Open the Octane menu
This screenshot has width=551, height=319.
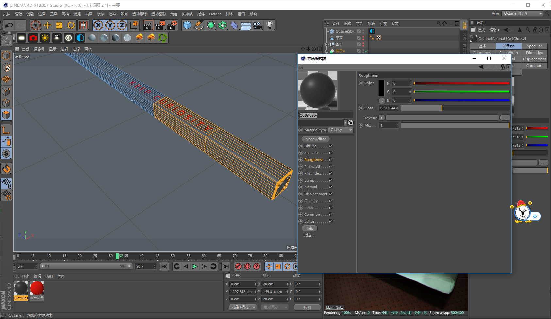click(215, 14)
